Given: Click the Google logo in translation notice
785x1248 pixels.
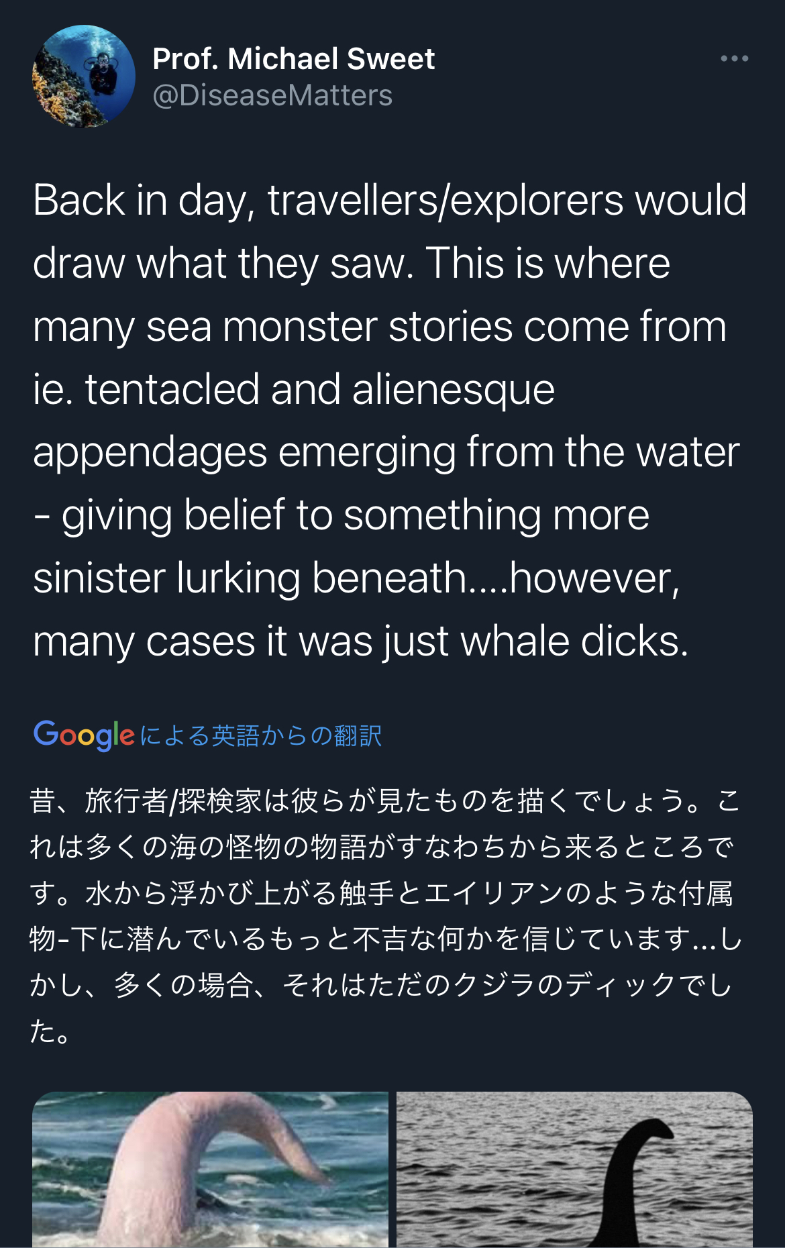Looking at the screenshot, I should pos(84,735).
